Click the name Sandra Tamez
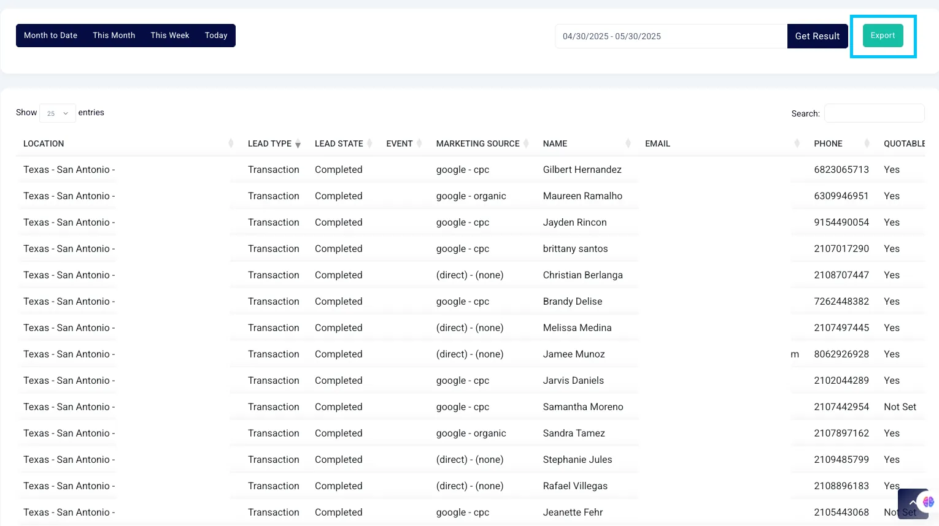 coord(574,433)
